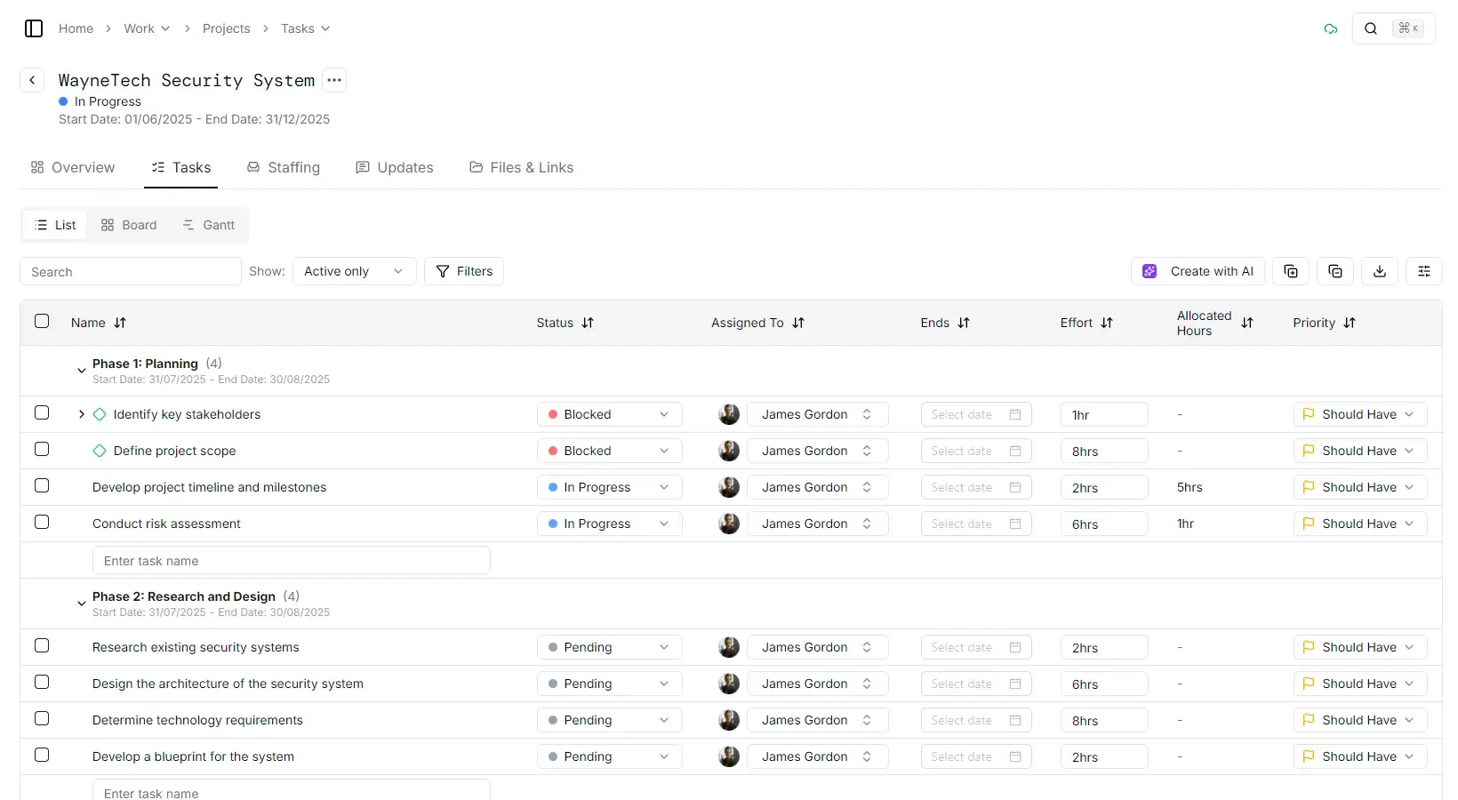Collapse the Phase 2: Research and Design group
This screenshot has width=1458, height=800.
pos(82,604)
